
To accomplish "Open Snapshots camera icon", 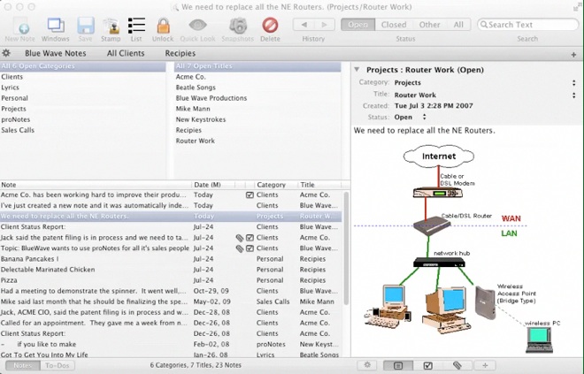I will (238, 26).
